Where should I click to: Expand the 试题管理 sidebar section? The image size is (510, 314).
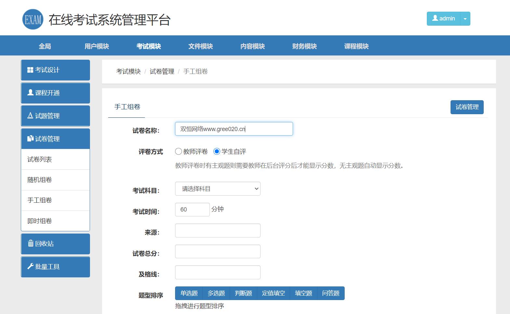click(x=56, y=116)
